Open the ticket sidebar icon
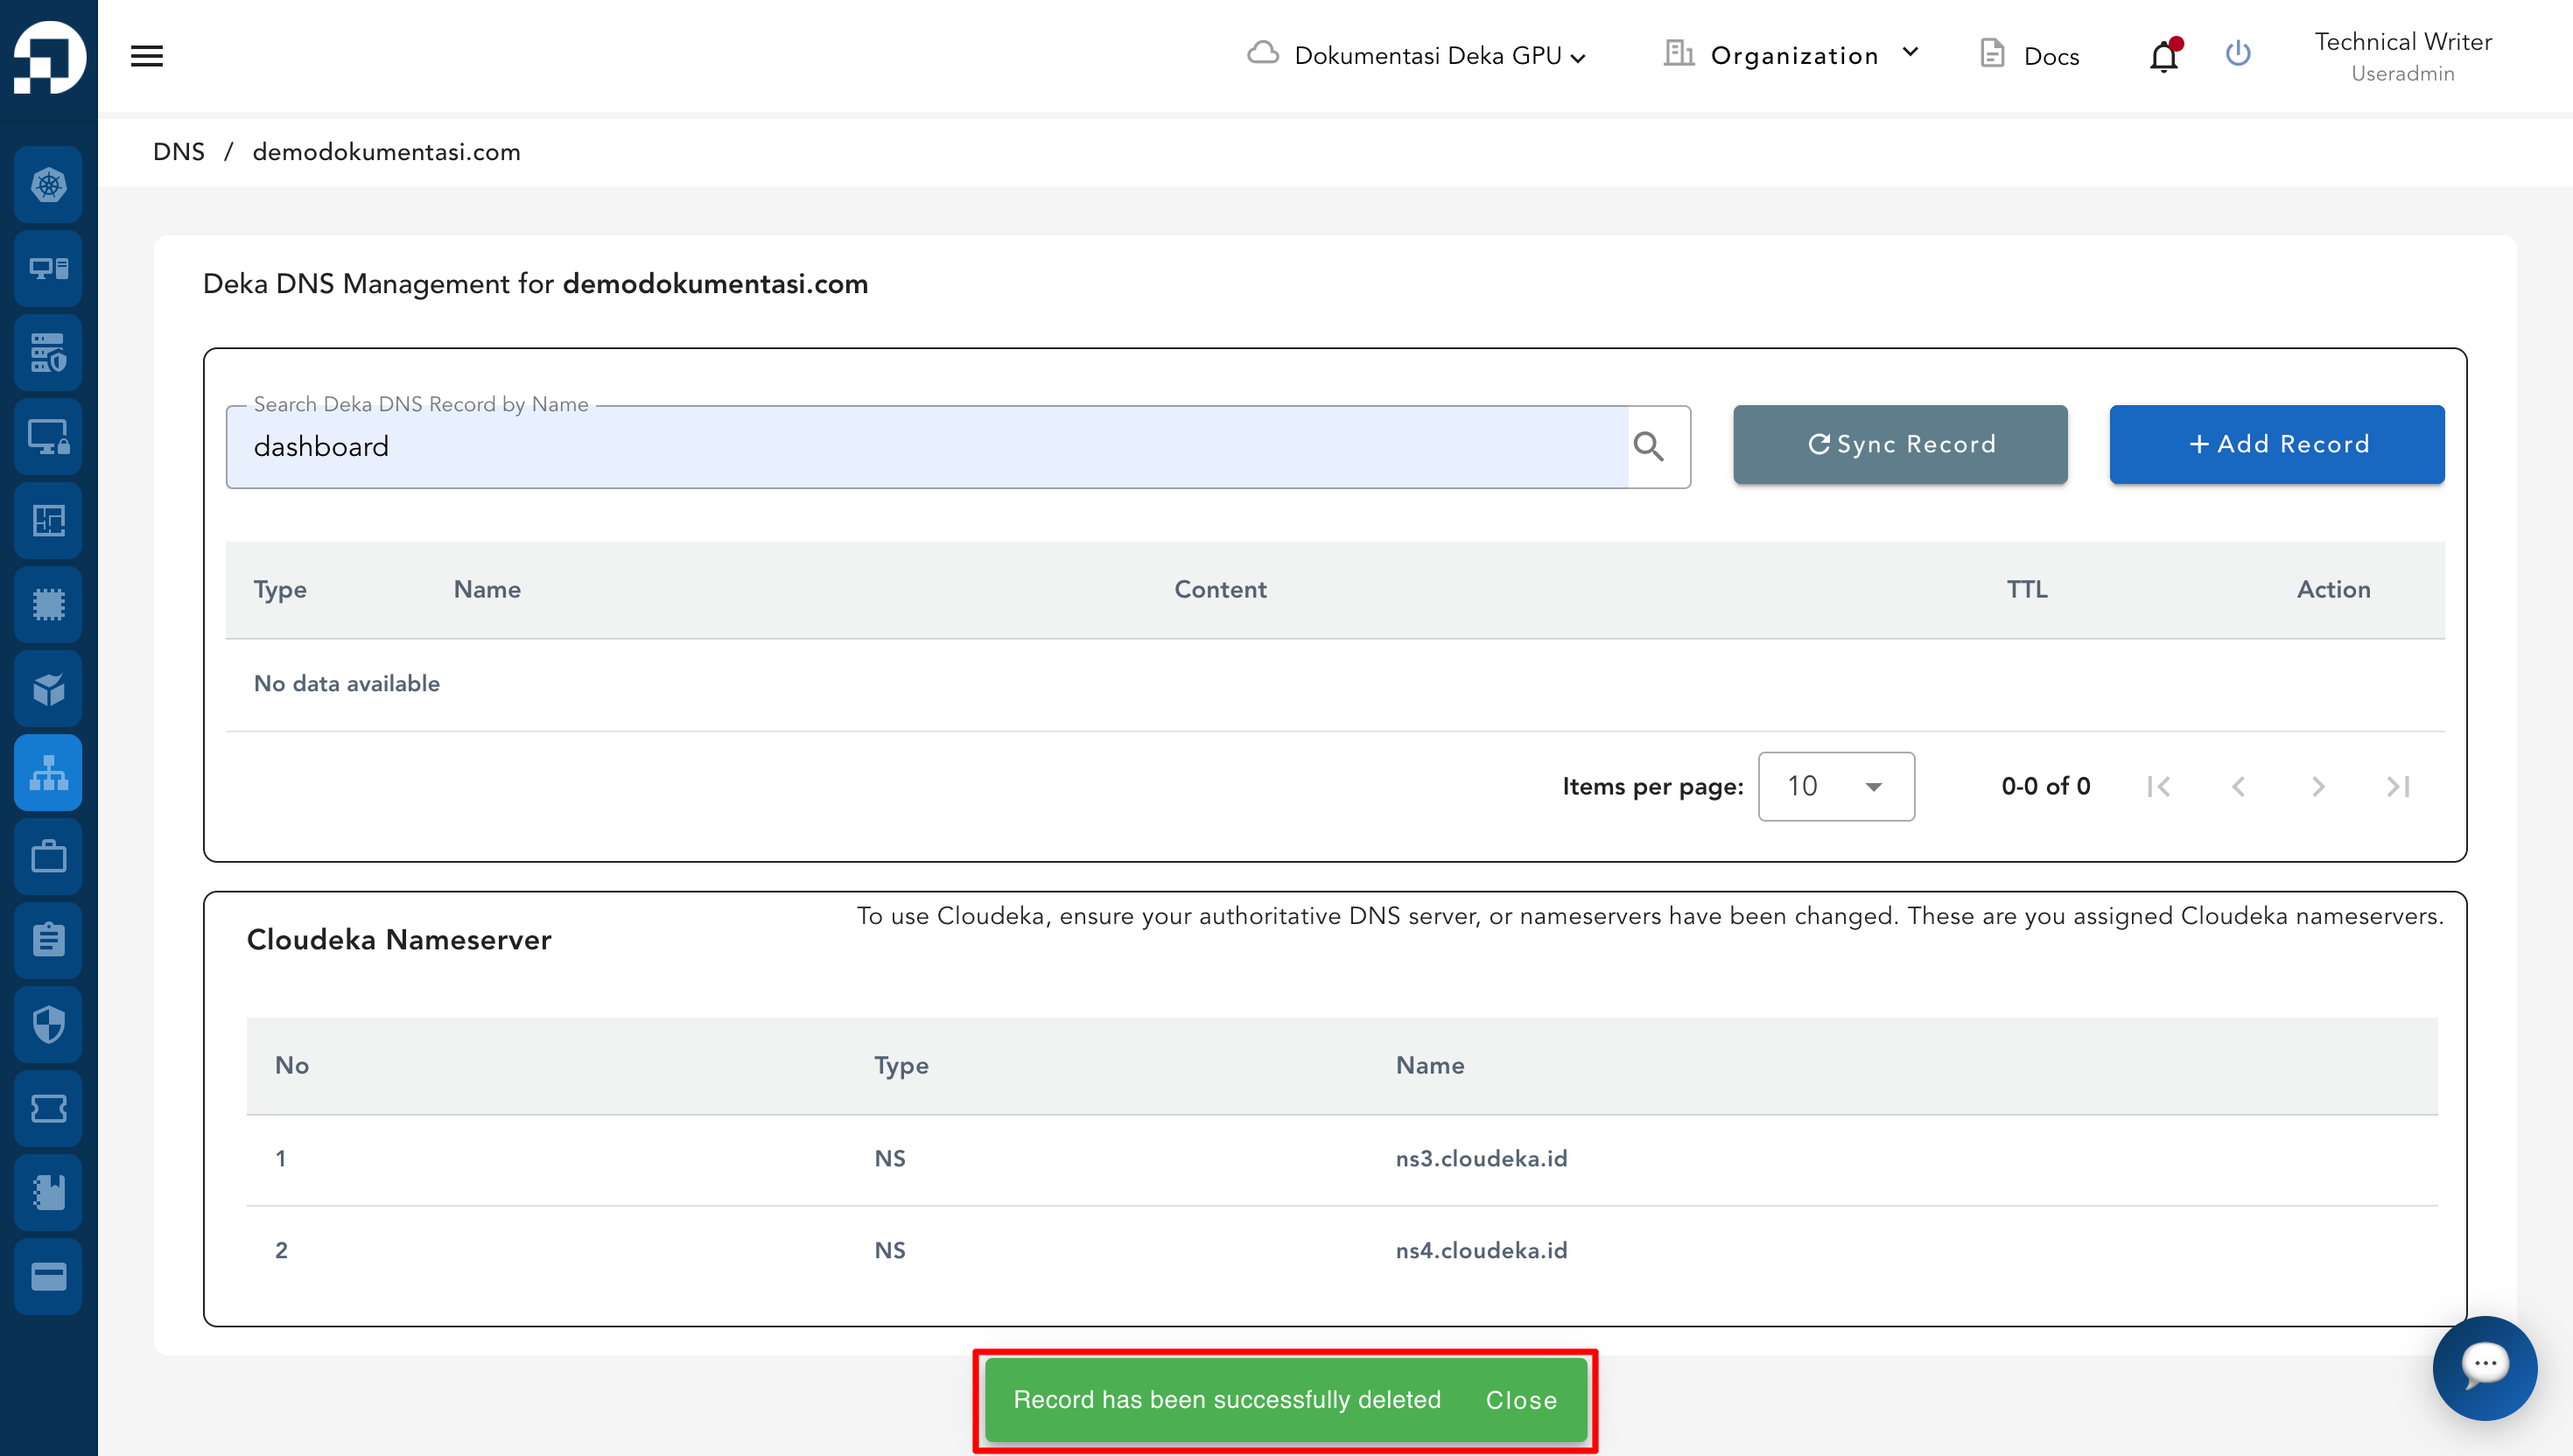 [x=48, y=1108]
